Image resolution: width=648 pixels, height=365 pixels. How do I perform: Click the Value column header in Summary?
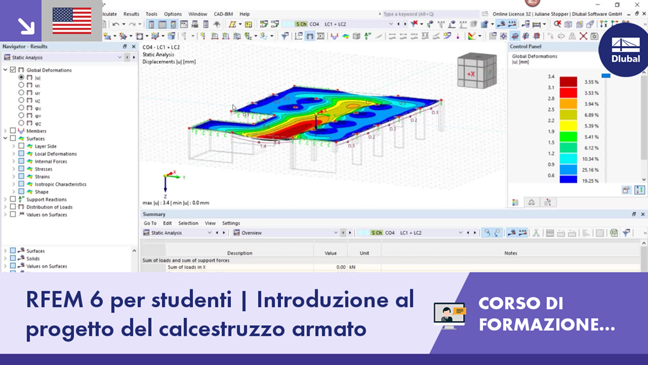coord(330,253)
